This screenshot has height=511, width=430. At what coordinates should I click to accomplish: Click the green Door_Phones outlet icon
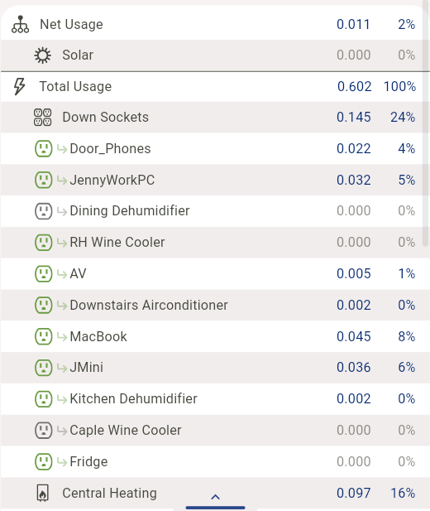point(43,148)
